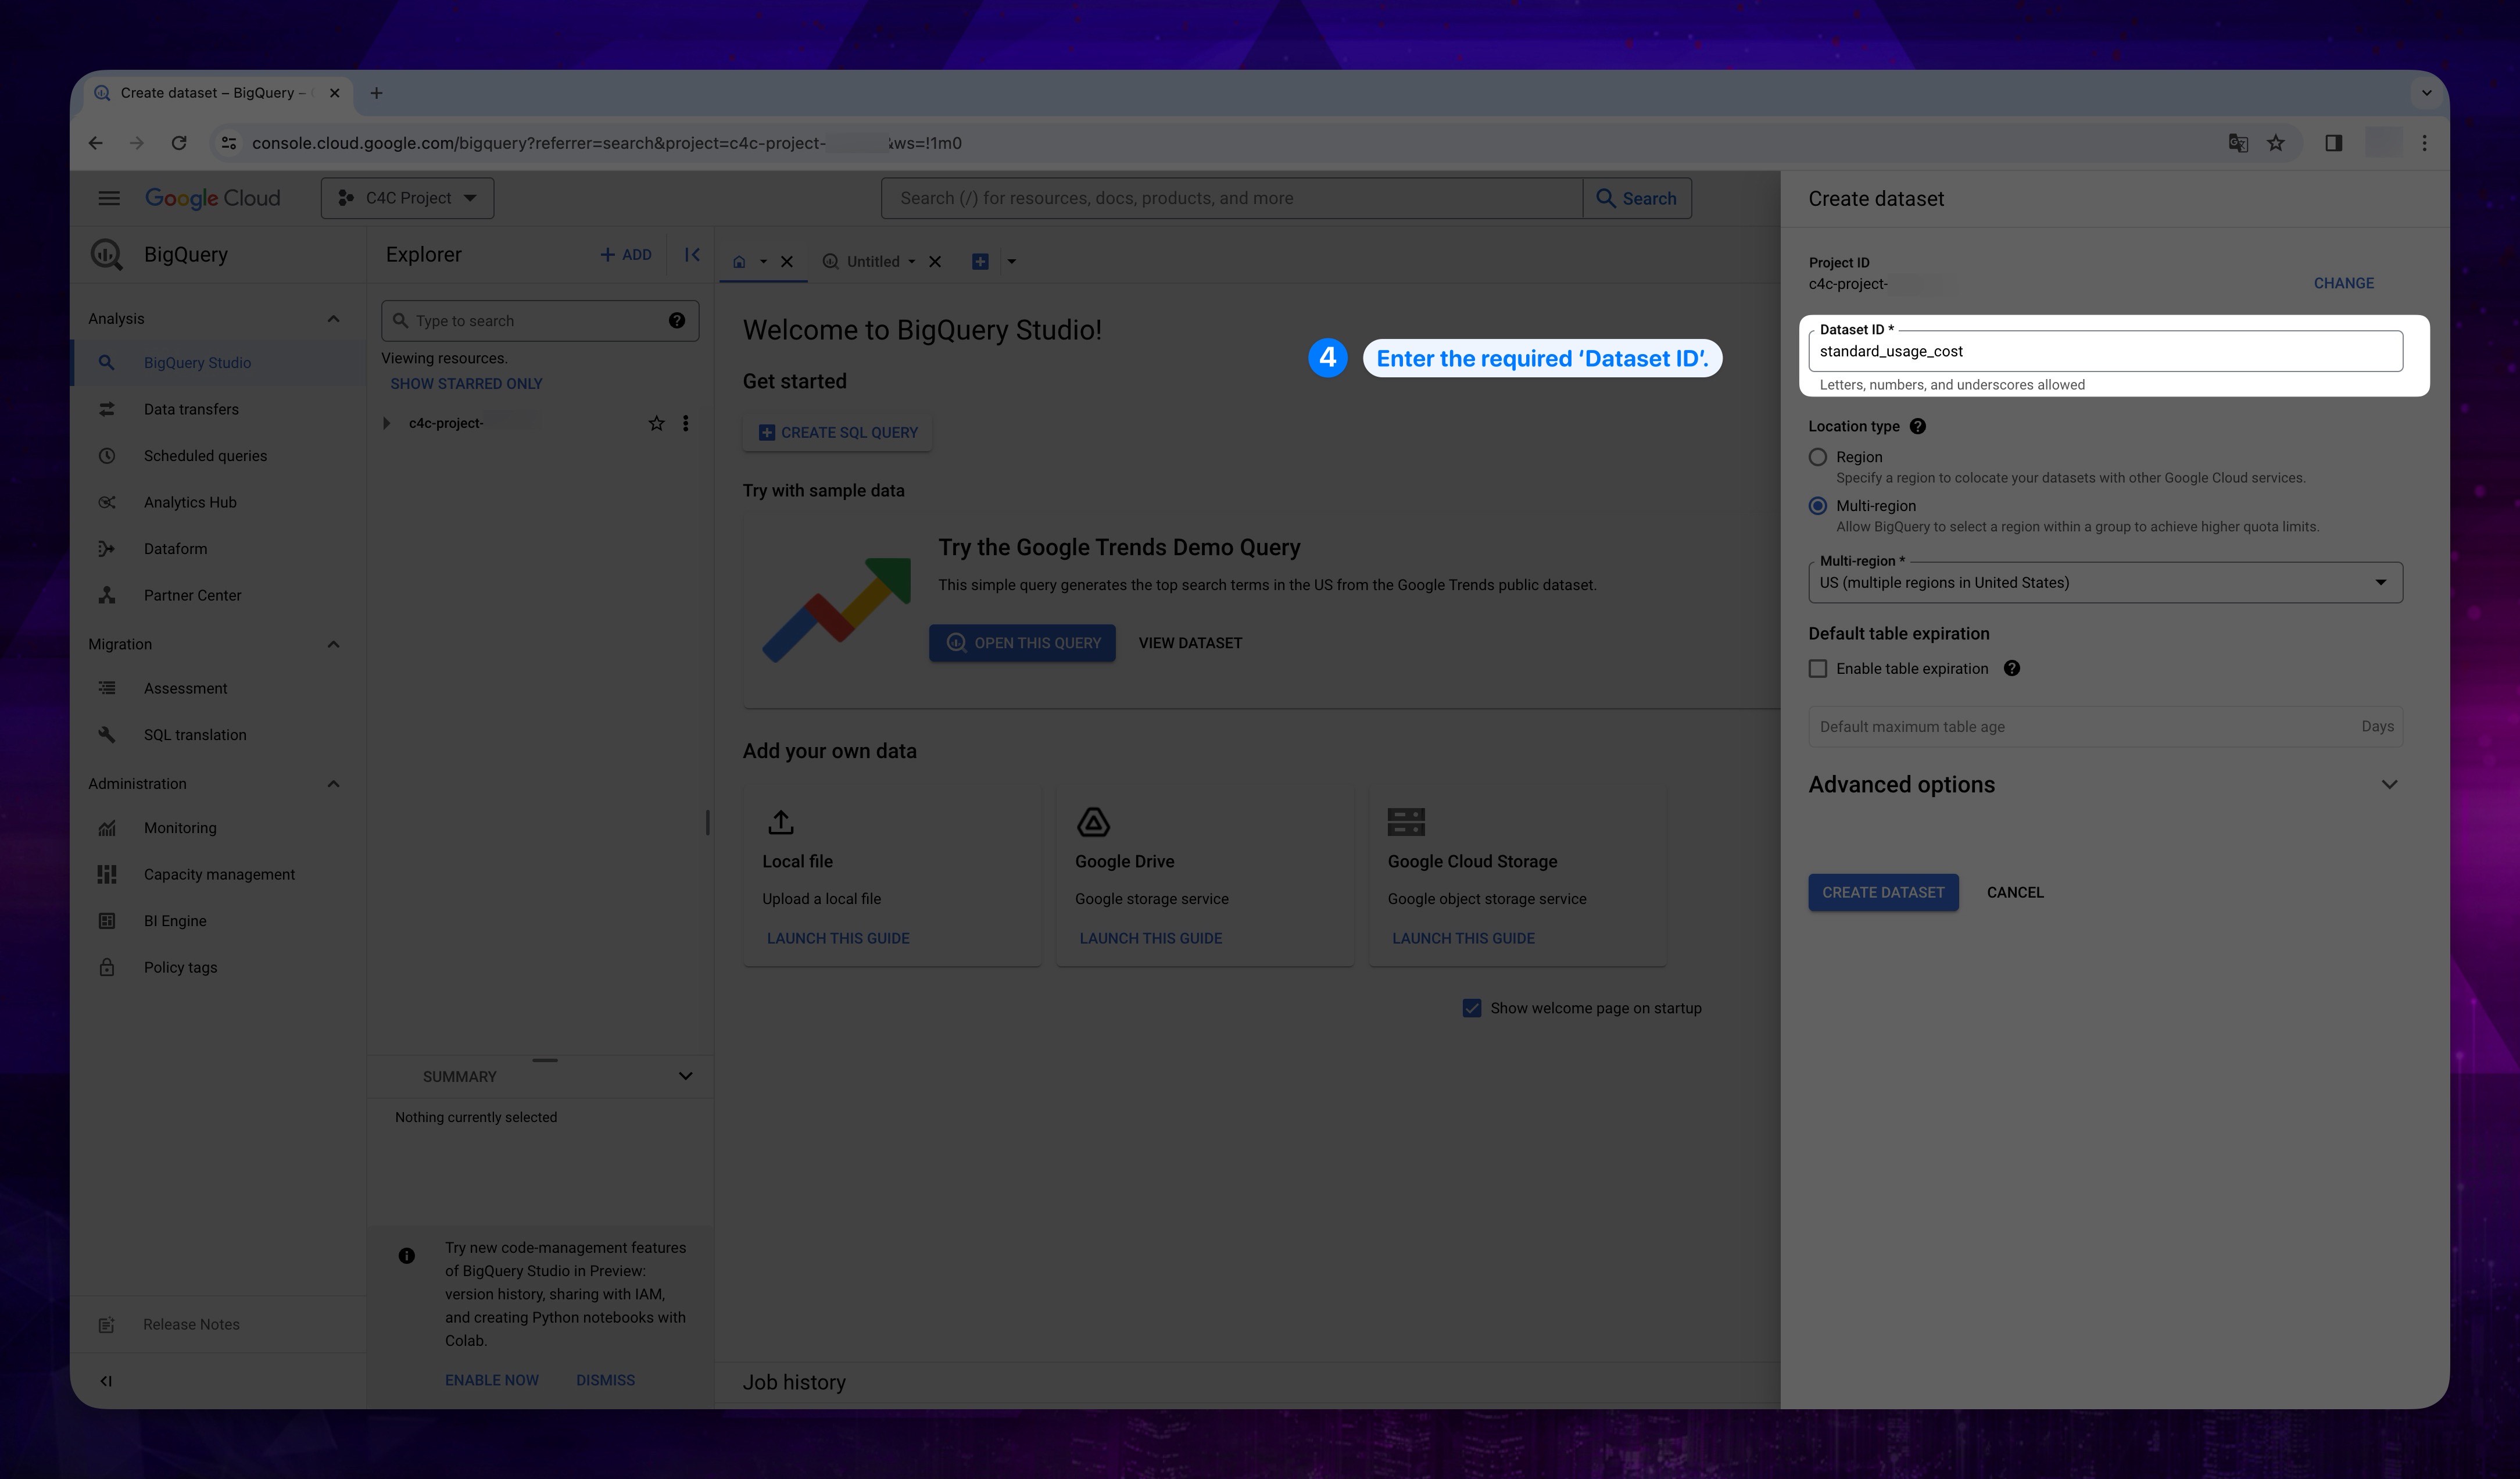2520x1479 pixels.
Task: Expand the SUMMARY panel chevron
Action: pos(685,1077)
